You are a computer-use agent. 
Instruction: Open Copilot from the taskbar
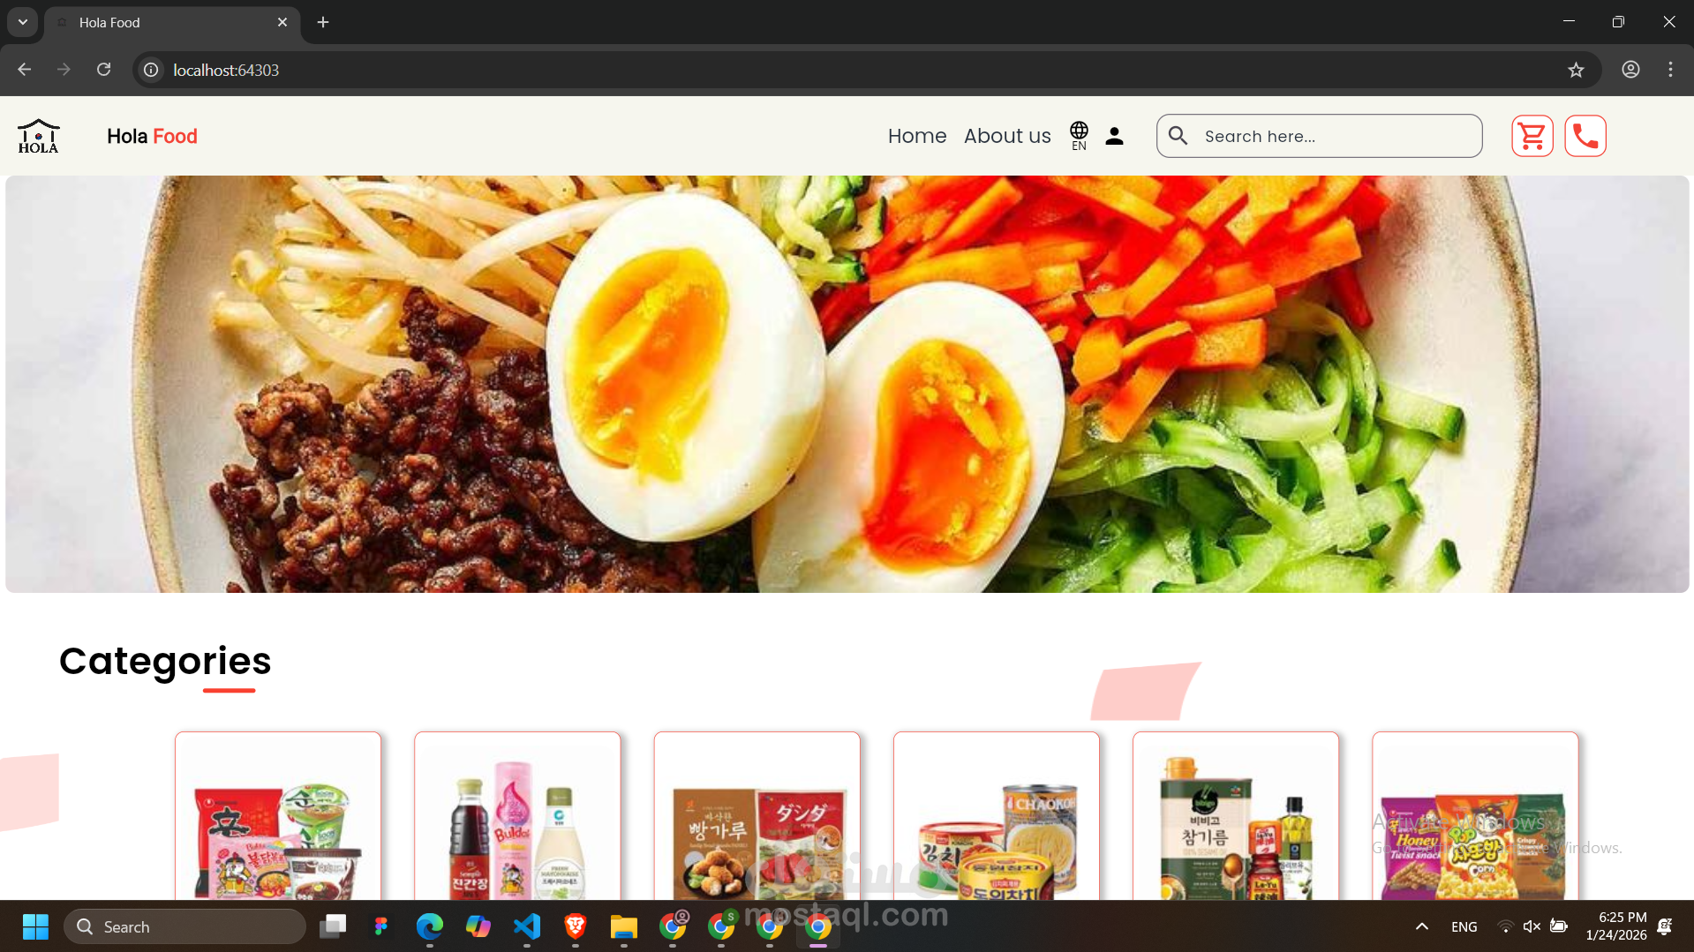click(x=478, y=926)
